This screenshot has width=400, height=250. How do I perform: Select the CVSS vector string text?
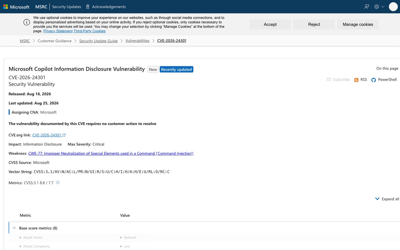(x=102, y=172)
